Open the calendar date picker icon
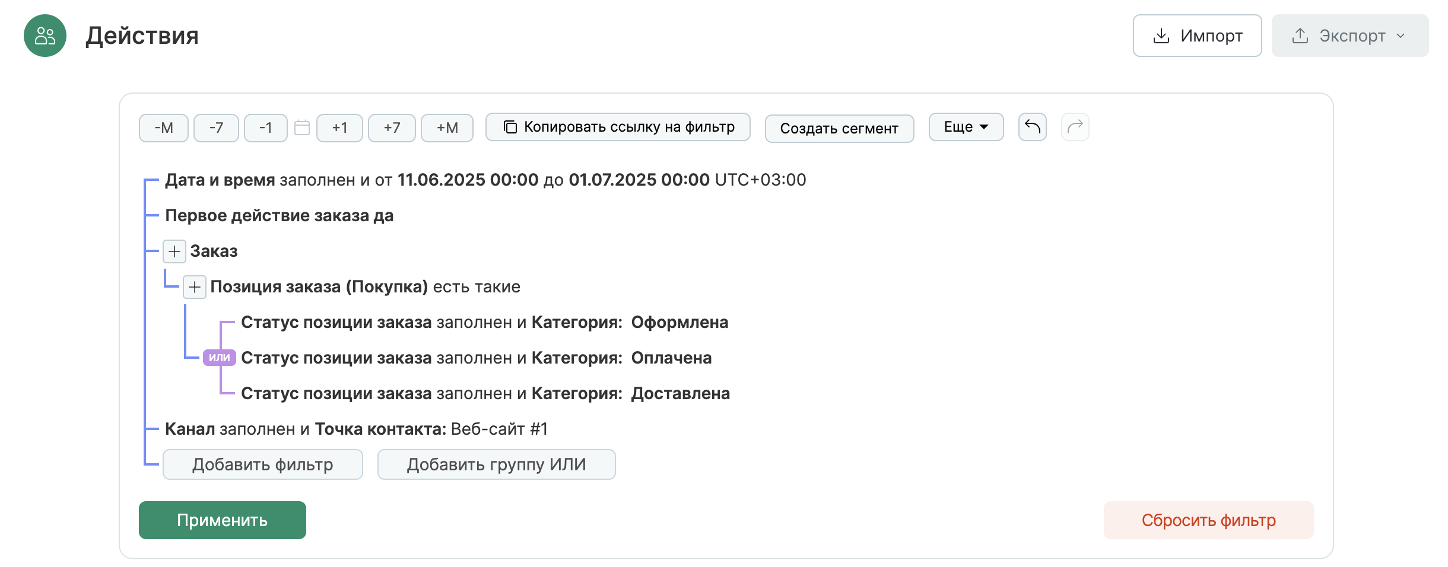 click(x=302, y=128)
